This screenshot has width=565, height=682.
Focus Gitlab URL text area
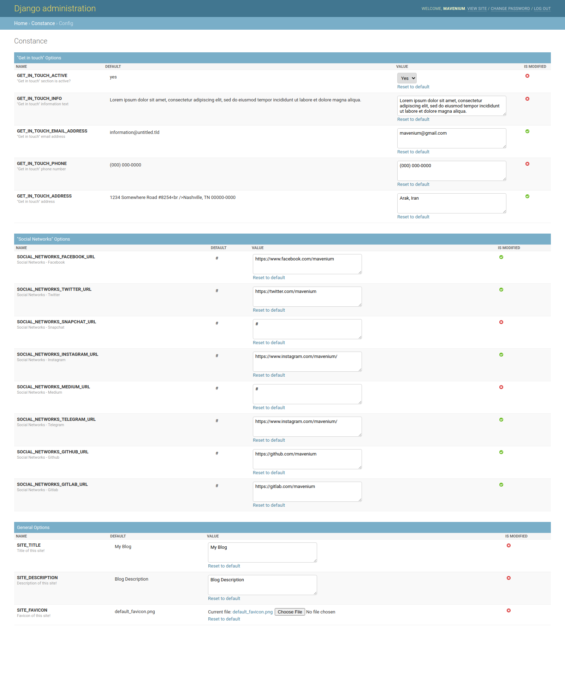click(307, 492)
